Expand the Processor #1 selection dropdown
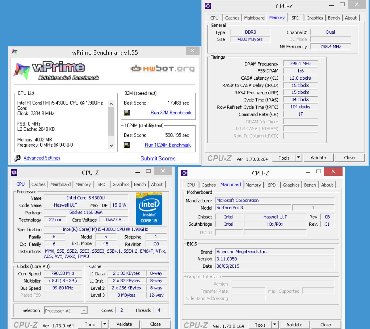The height and width of the screenshot is (329, 370). (84, 311)
